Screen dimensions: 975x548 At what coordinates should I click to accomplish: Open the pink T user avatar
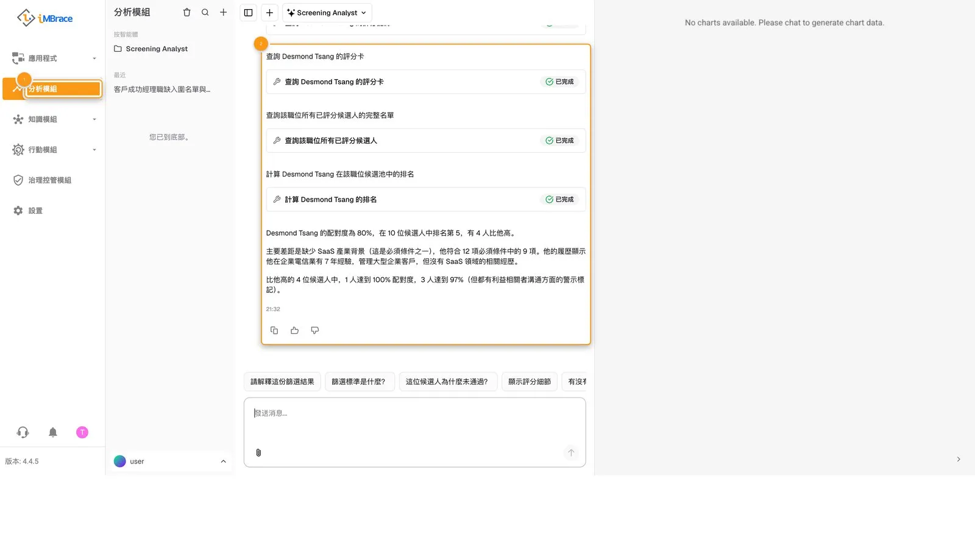[x=82, y=432]
